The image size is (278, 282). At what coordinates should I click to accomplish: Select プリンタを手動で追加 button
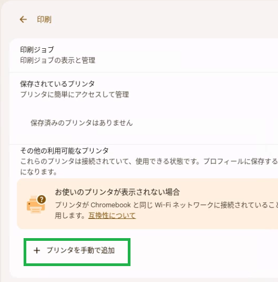(77, 252)
